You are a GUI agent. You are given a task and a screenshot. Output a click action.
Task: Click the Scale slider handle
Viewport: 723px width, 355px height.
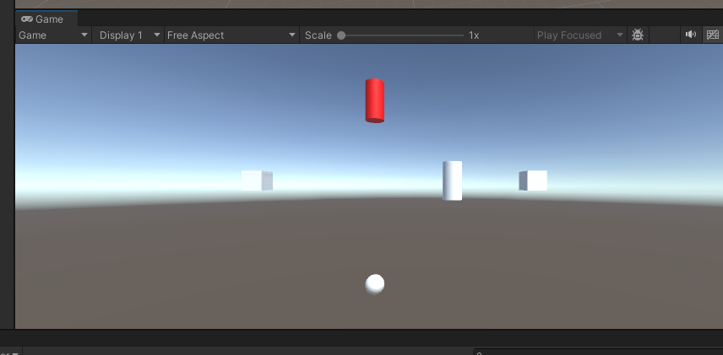coord(341,35)
